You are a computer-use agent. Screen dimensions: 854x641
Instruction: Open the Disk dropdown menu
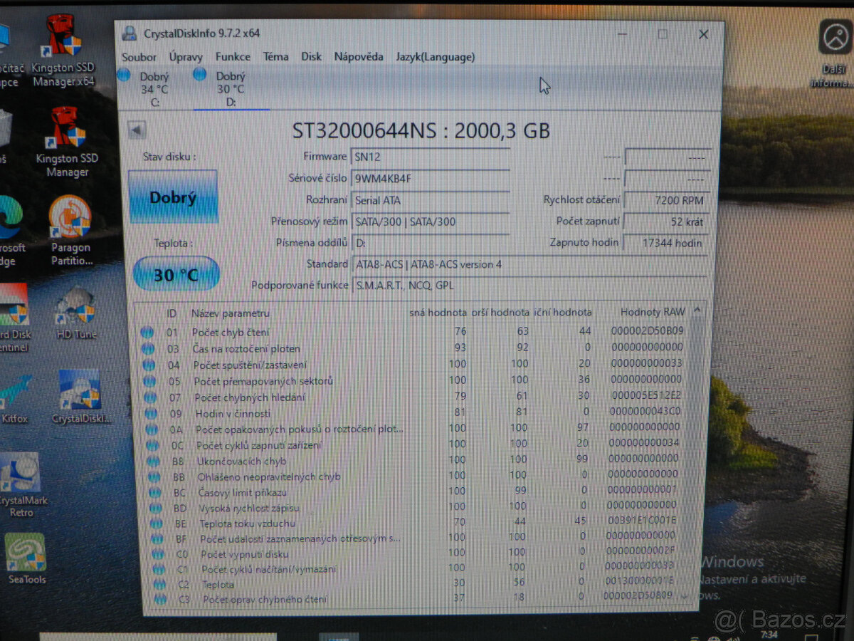[311, 56]
